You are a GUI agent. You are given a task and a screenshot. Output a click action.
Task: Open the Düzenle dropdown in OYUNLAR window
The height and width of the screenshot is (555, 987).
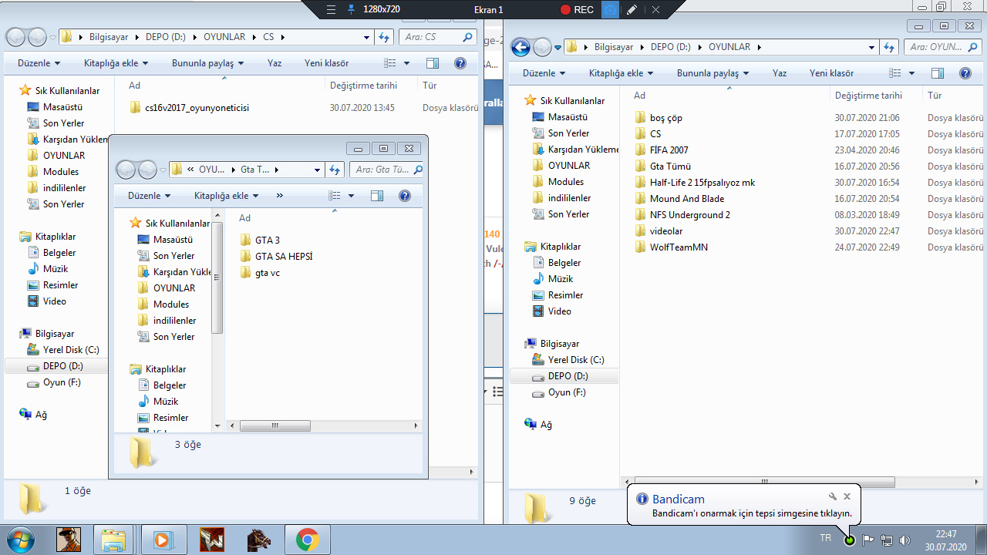click(x=544, y=73)
